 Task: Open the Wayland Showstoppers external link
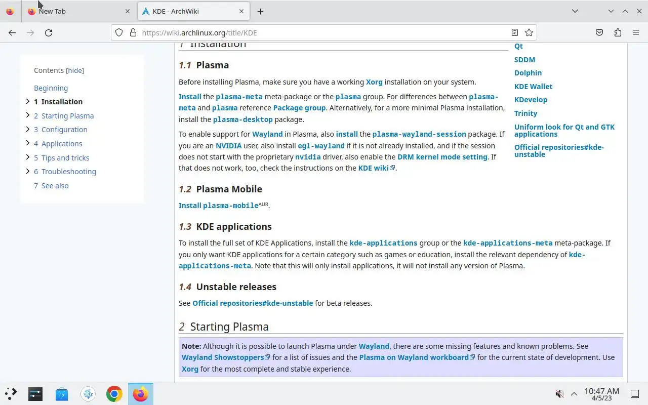click(x=226, y=357)
